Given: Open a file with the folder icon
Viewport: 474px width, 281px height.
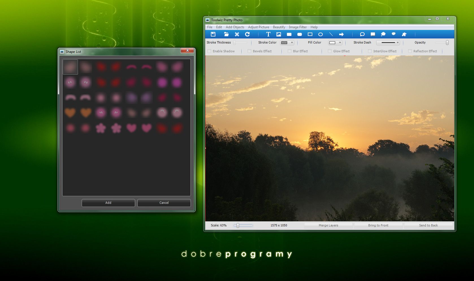Looking at the screenshot, I should 226,34.
